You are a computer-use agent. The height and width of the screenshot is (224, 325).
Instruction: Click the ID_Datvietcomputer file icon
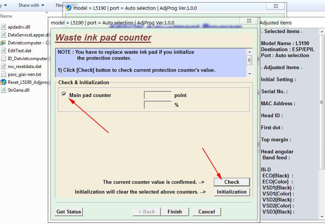(x=3, y=59)
